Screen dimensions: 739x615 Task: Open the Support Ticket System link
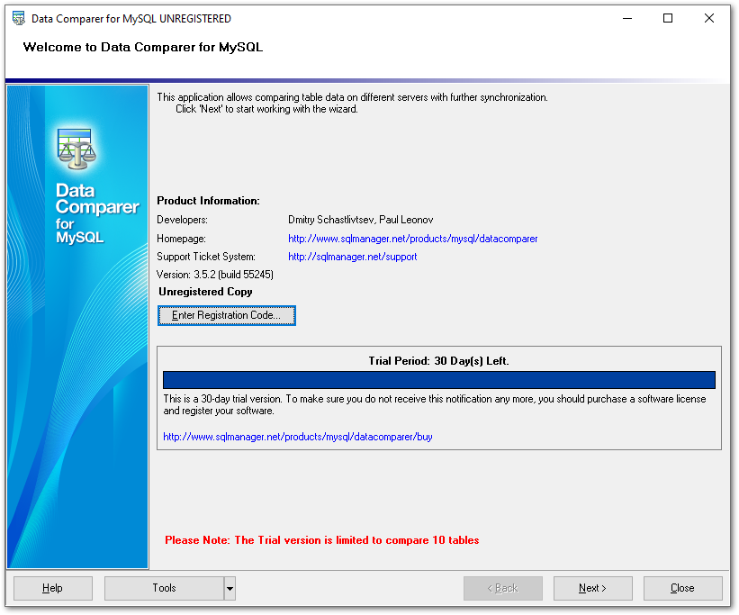[353, 257]
